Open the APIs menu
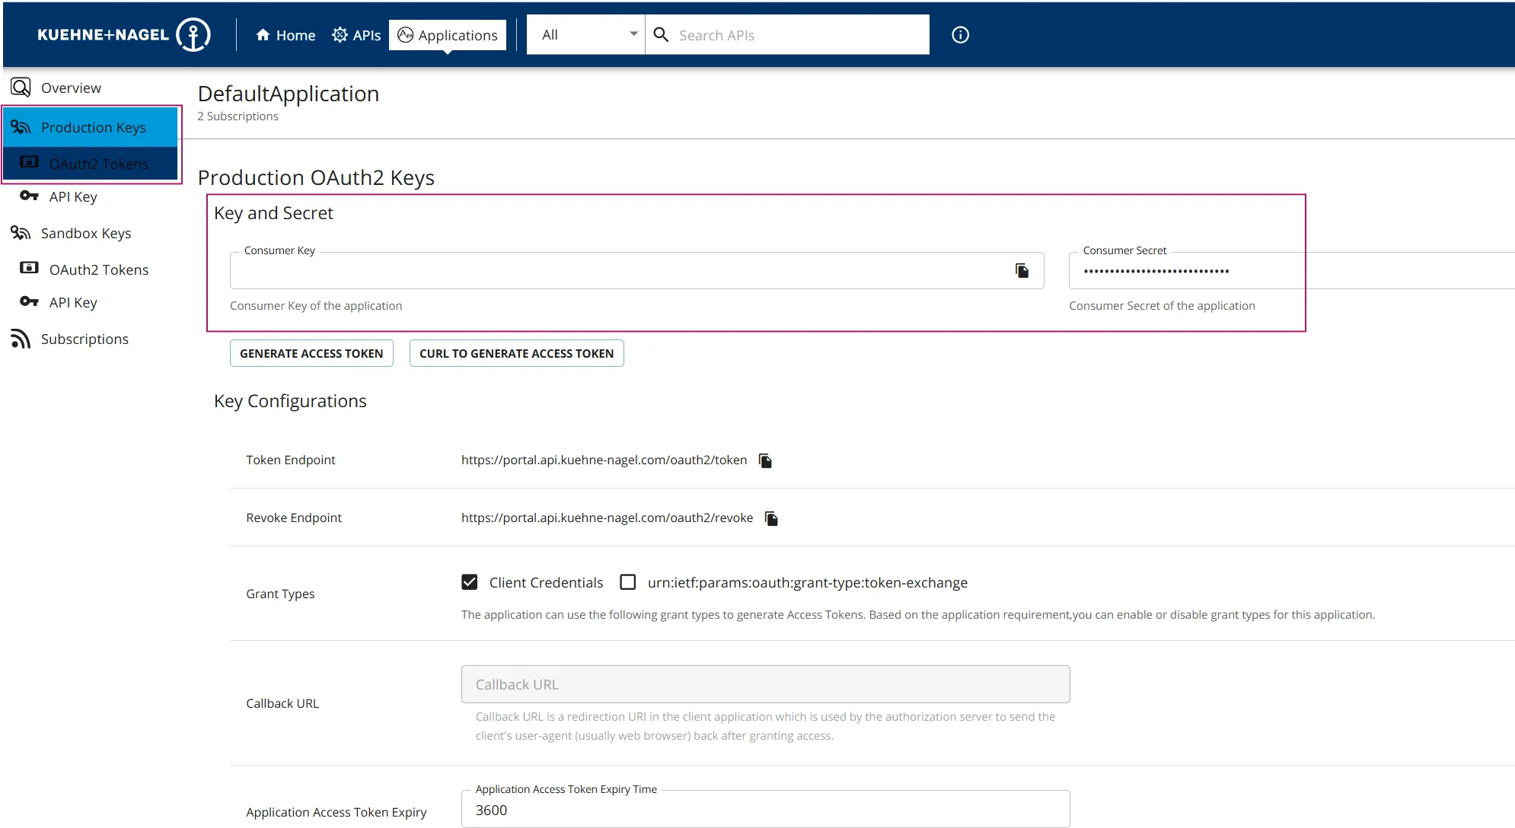Image resolution: width=1515 pixels, height=828 pixels. pos(356,35)
